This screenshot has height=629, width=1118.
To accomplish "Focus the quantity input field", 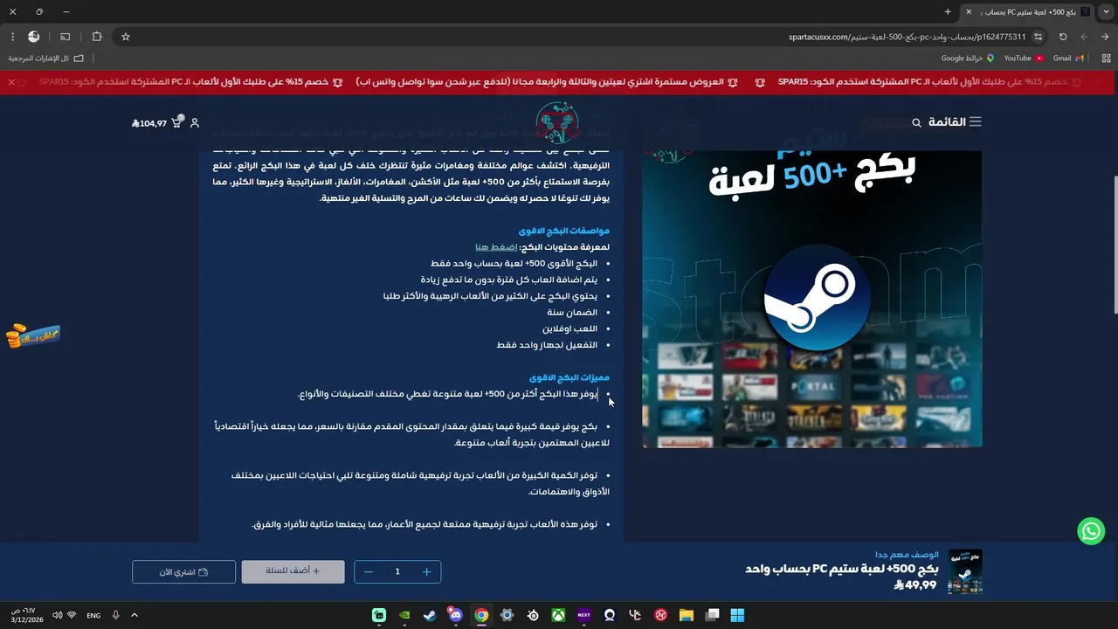I will 397,571.
